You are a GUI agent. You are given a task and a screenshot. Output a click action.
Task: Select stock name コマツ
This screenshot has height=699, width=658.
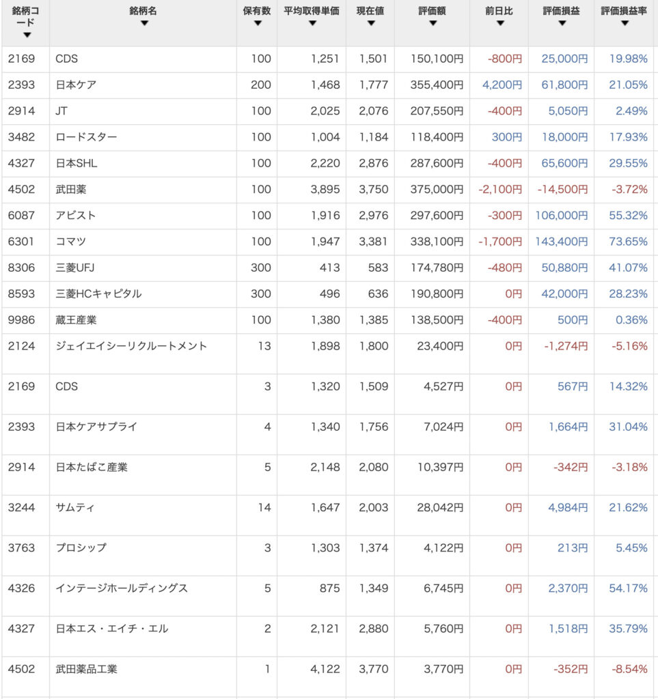pos(70,242)
